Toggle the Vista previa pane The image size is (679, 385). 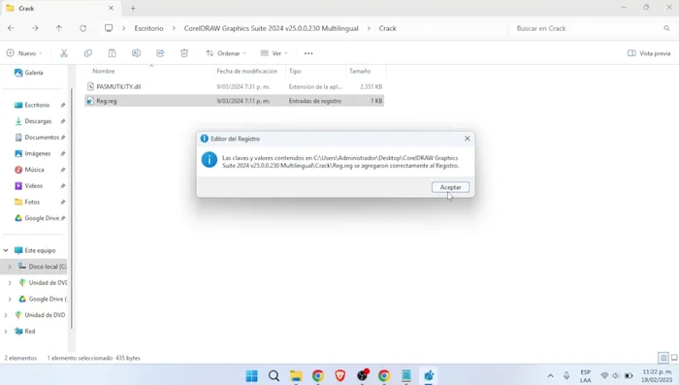(x=649, y=53)
